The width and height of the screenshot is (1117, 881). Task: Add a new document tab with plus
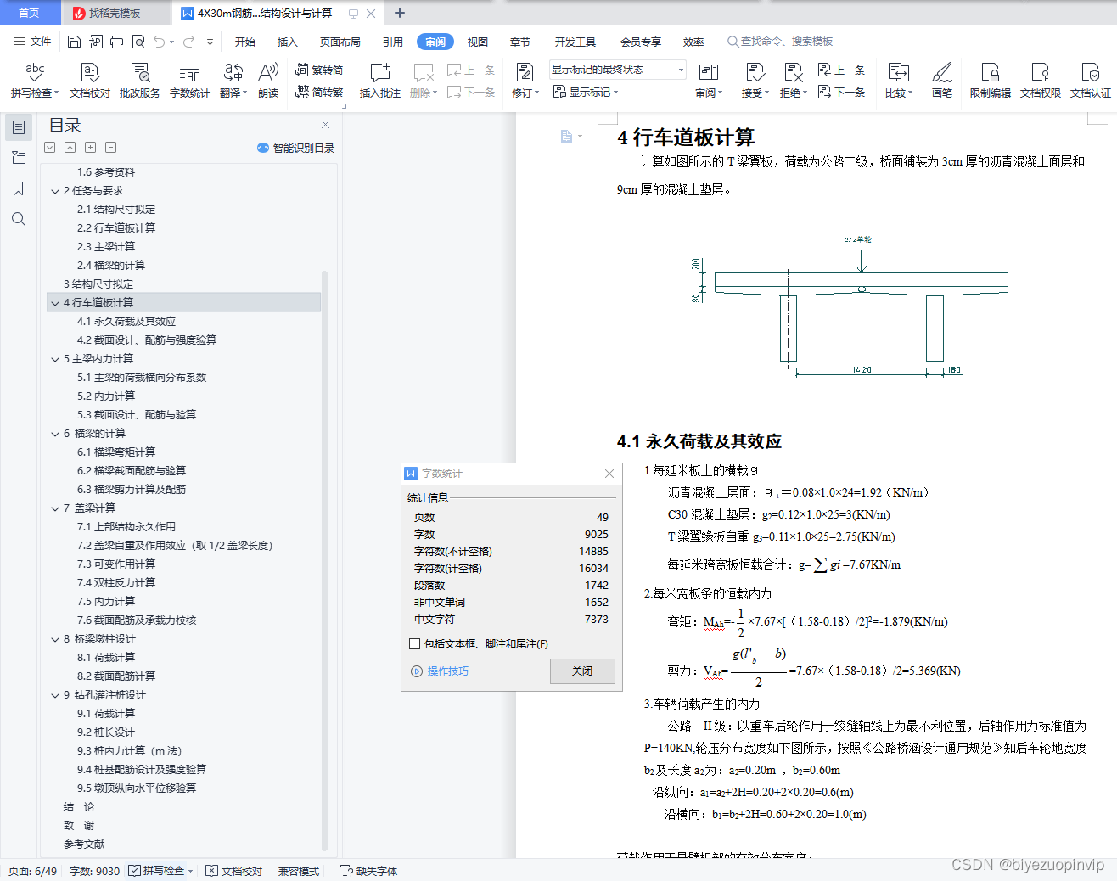point(400,13)
